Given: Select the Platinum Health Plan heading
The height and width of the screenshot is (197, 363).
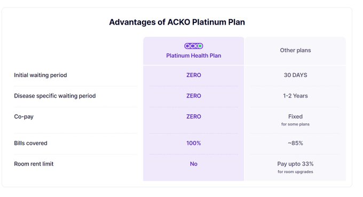Looking at the screenshot, I should point(194,56).
